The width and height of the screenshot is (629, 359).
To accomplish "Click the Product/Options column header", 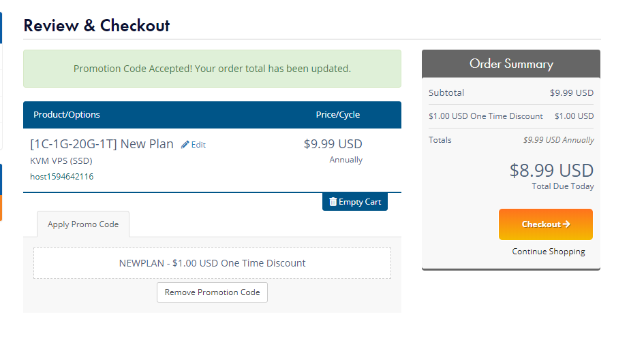I will pyautogui.click(x=67, y=115).
